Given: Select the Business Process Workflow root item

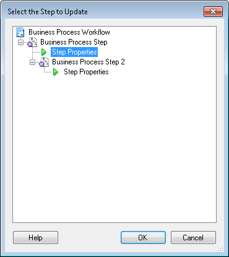Looking at the screenshot, I should 69,32.
